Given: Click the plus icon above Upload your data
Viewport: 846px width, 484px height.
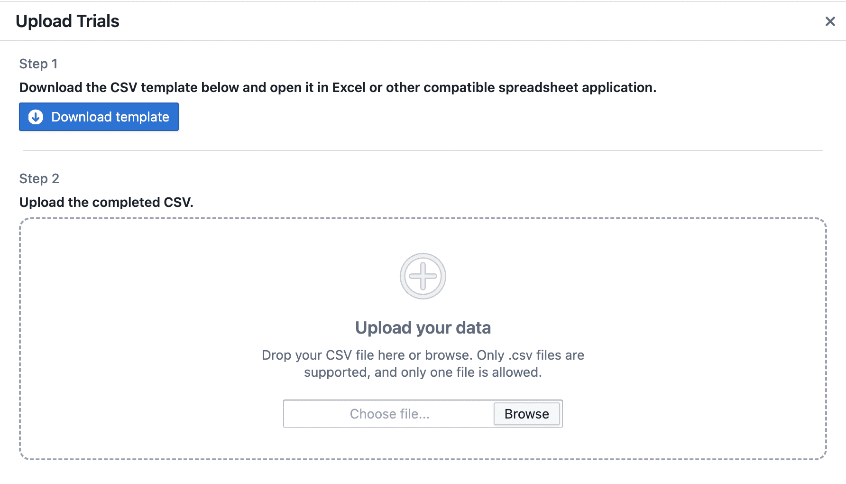Looking at the screenshot, I should pyautogui.click(x=422, y=276).
